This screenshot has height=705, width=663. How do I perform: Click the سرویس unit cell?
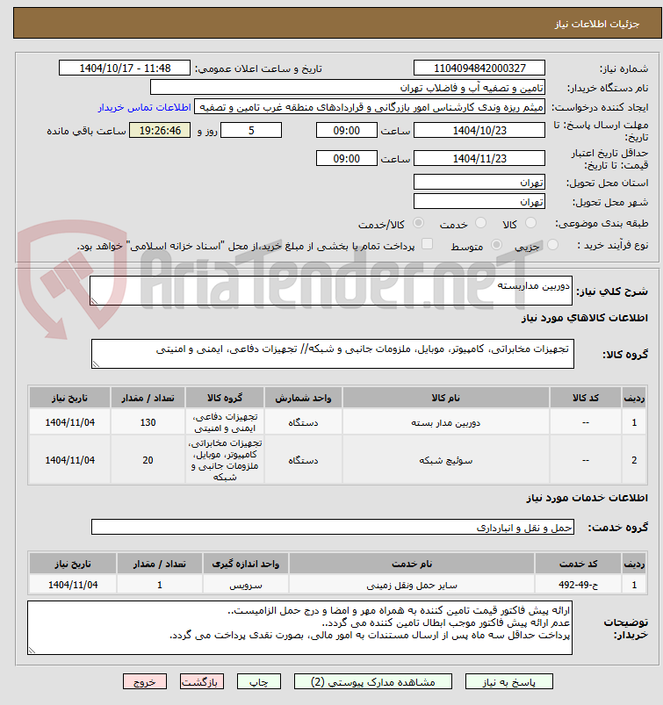(246, 585)
